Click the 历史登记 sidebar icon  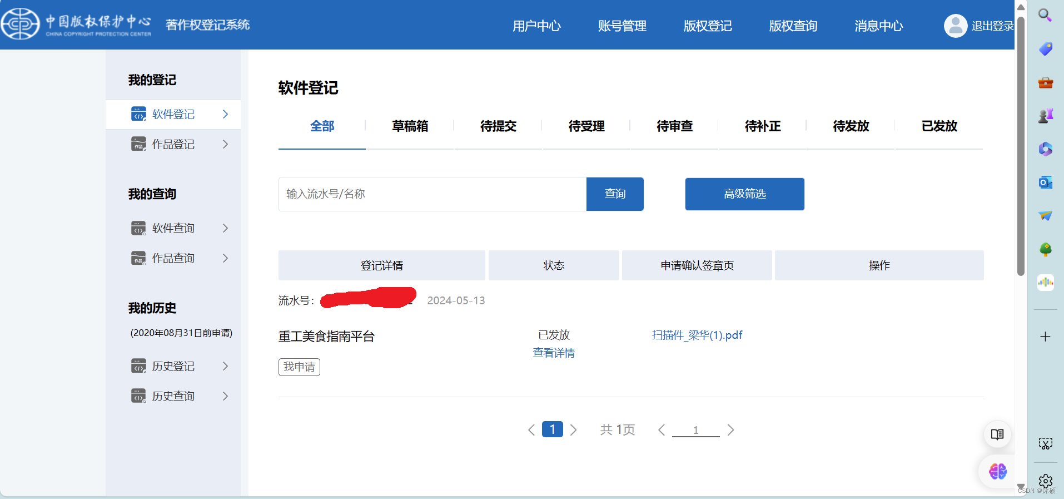point(138,365)
